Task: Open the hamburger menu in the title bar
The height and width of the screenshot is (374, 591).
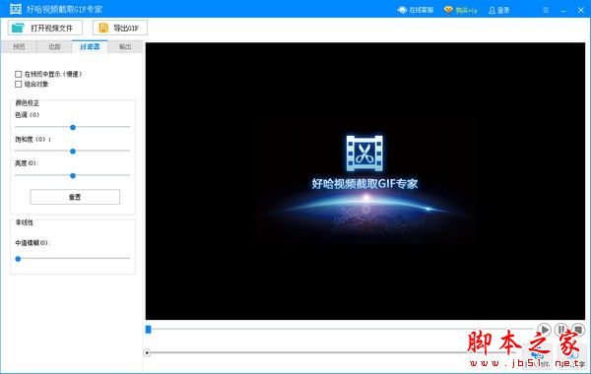Action: (x=546, y=10)
